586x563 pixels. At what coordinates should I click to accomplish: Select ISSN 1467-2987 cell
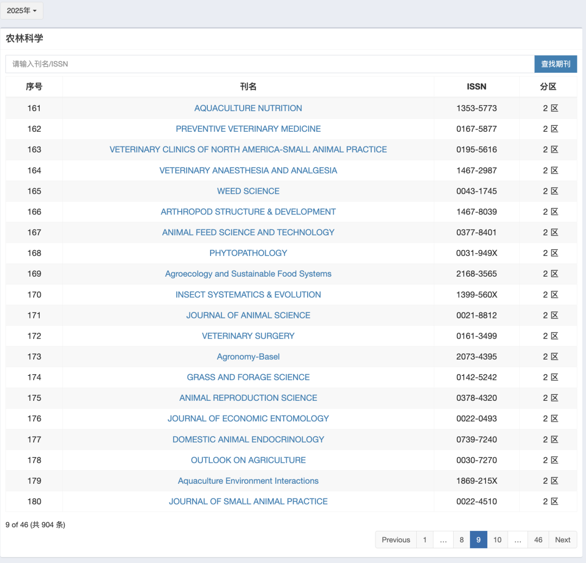click(476, 170)
